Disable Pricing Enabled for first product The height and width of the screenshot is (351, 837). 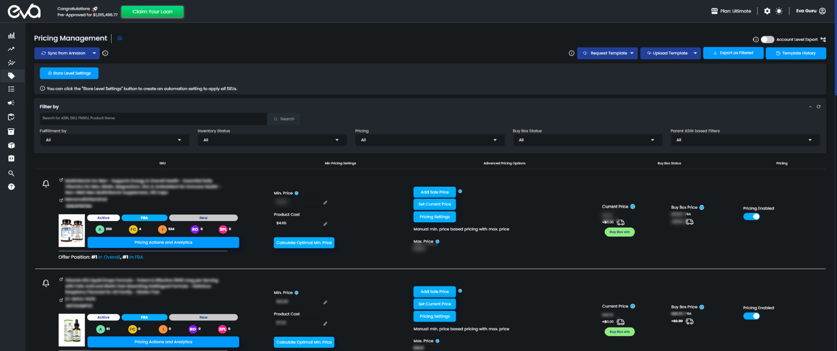coord(751,217)
